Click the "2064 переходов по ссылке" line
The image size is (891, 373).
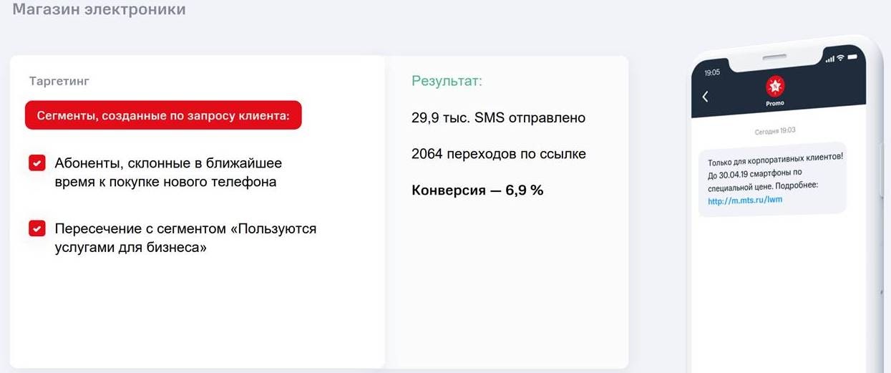coord(499,154)
